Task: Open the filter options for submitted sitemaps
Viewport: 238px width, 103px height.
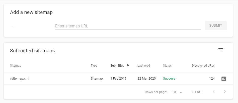Action: point(221,50)
